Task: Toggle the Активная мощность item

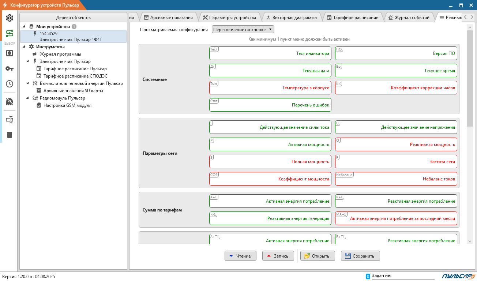Action: tap(270, 144)
